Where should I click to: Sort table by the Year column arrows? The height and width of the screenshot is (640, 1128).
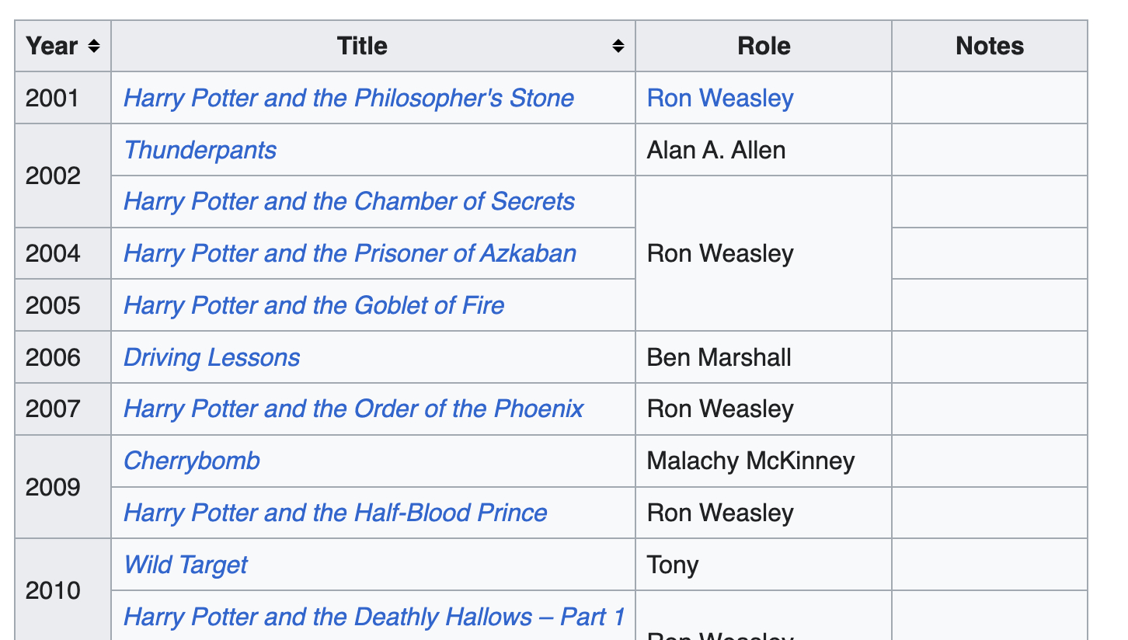[x=94, y=47]
